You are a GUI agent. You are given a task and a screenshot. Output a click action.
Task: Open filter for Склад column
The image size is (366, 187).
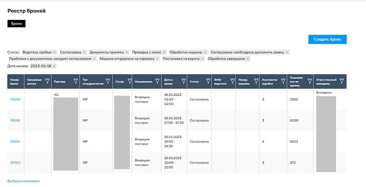pos(128,82)
